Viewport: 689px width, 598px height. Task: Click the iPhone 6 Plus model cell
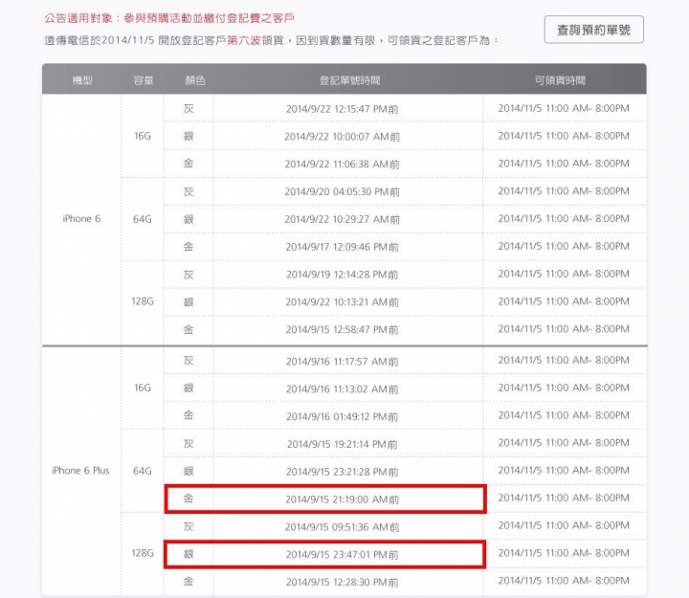pyautogui.click(x=80, y=471)
